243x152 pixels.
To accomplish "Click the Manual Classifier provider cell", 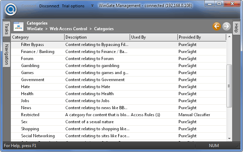I will click(x=194, y=115).
